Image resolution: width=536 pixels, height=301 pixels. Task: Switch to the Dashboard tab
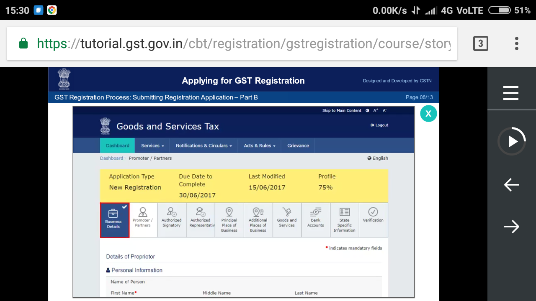(117, 145)
